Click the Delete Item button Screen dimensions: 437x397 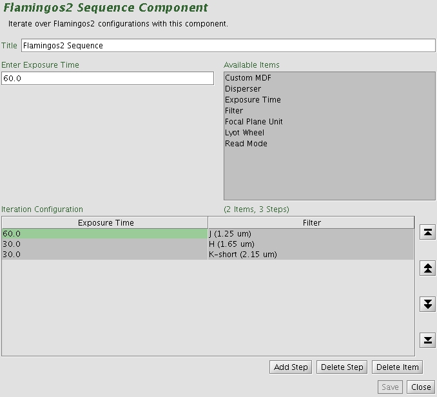tap(398, 367)
